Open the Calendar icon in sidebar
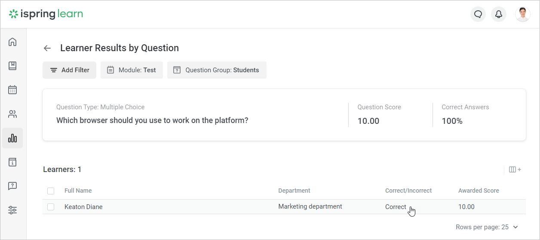Image resolution: width=540 pixels, height=240 pixels. (12, 90)
